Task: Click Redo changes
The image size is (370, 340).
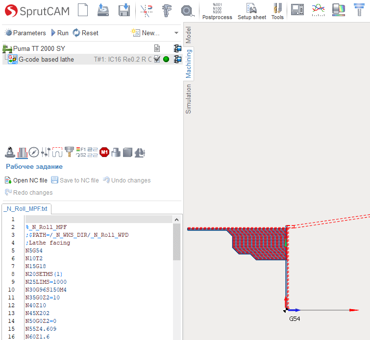Action: coord(28,192)
